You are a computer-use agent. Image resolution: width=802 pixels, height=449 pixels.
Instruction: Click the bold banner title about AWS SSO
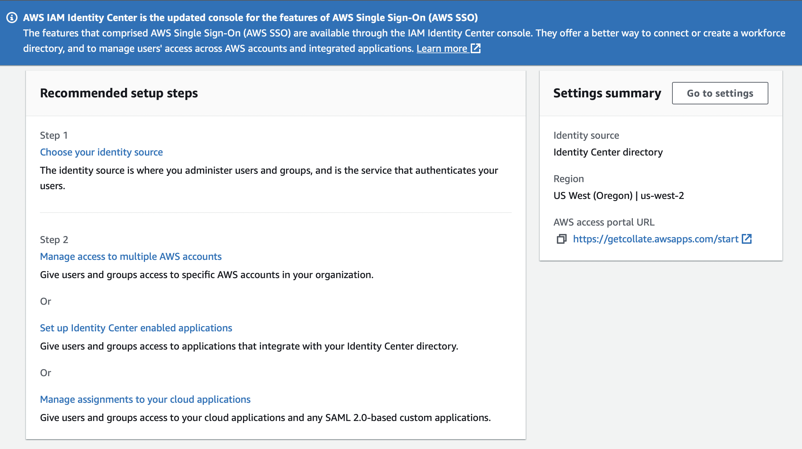coord(250,18)
